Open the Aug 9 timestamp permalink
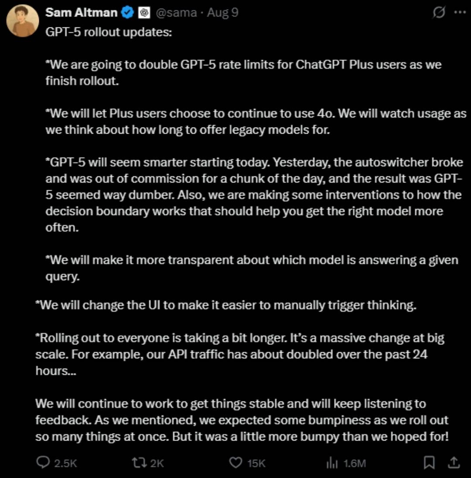471x478 pixels. click(x=223, y=13)
